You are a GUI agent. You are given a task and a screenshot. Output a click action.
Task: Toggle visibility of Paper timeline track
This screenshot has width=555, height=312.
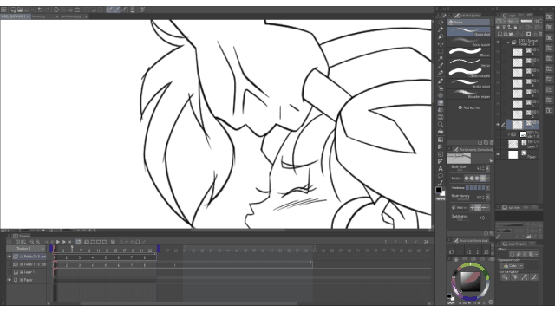pos(10,280)
